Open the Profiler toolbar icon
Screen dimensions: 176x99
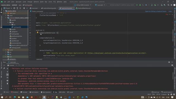146,5
